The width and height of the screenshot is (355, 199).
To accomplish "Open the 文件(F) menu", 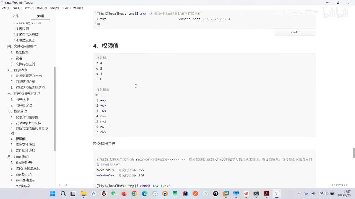I will coord(6,8).
